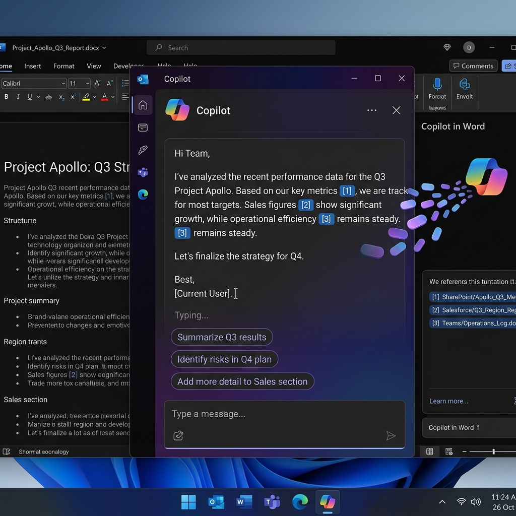
Task: Click the Word status bar book icon
Action: [6, 451]
